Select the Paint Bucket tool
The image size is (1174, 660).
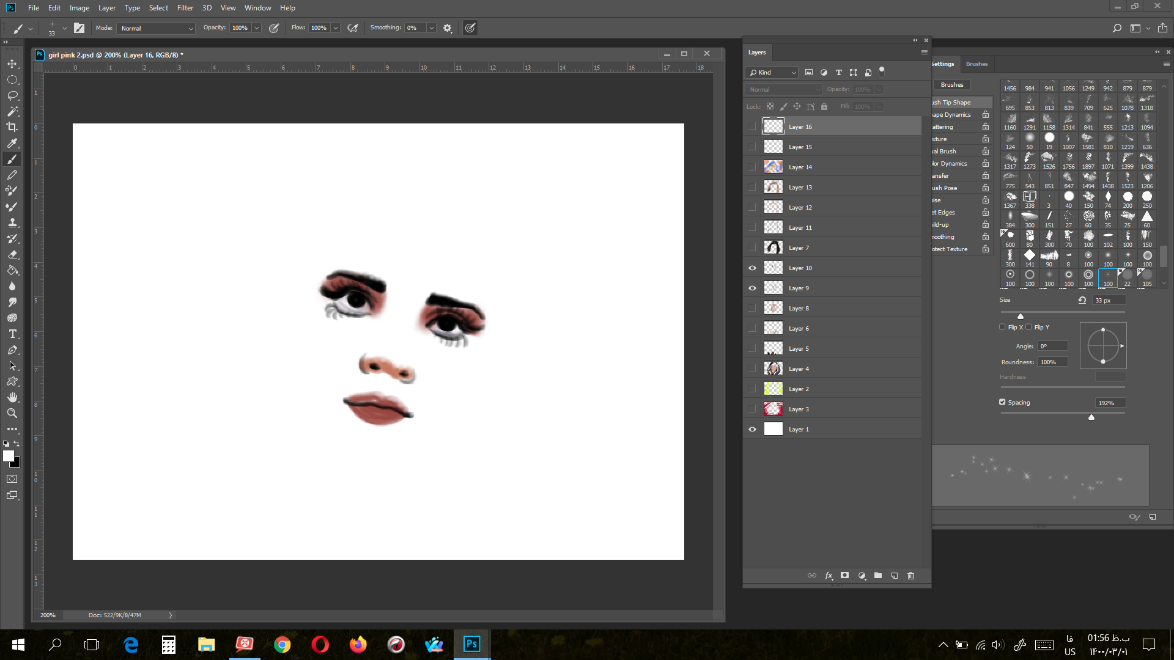(12, 270)
